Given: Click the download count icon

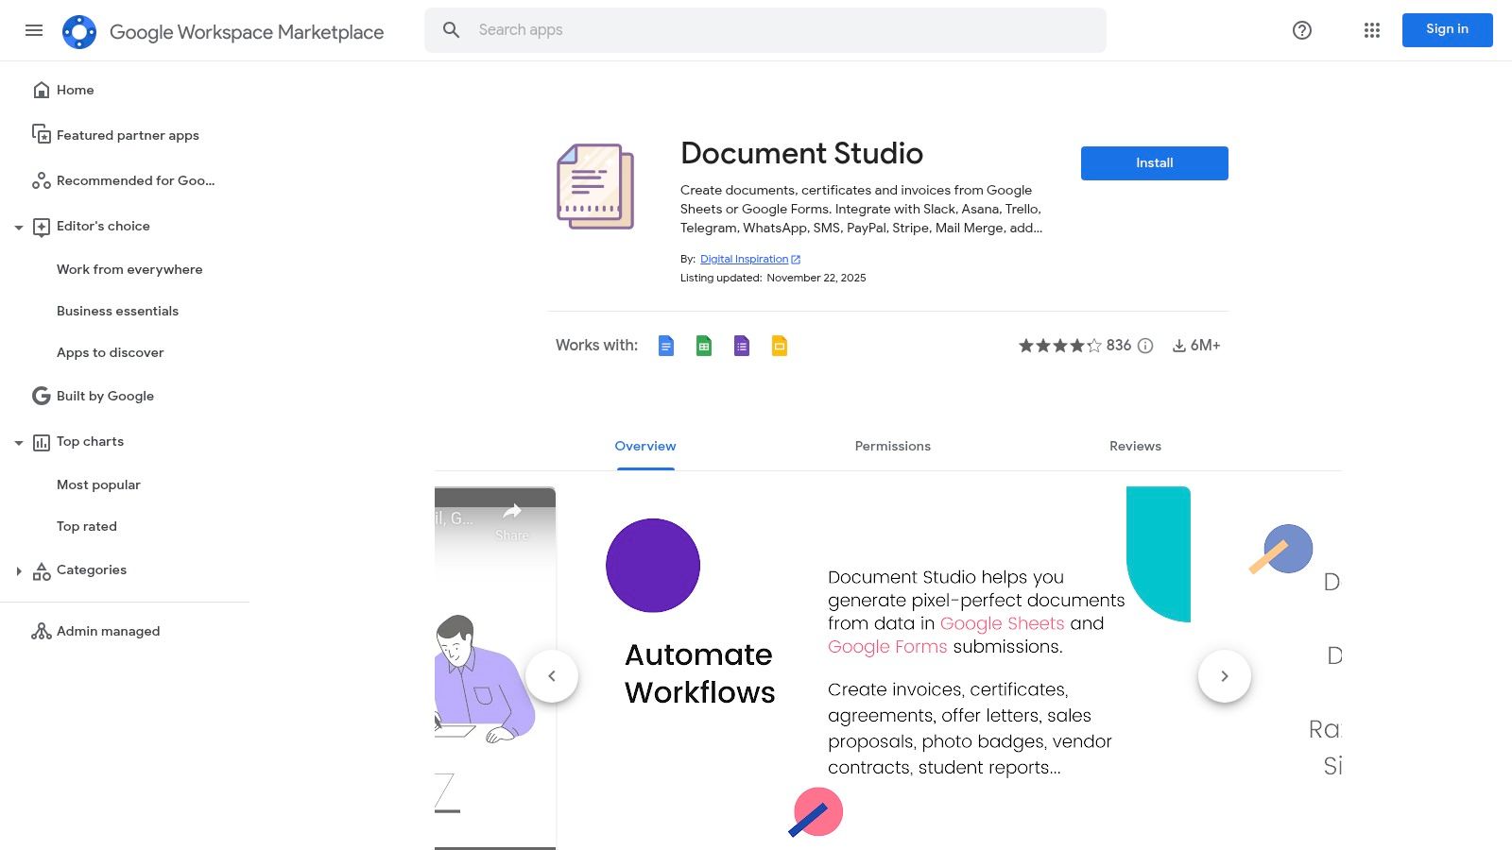Looking at the screenshot, I should 1179,346.
